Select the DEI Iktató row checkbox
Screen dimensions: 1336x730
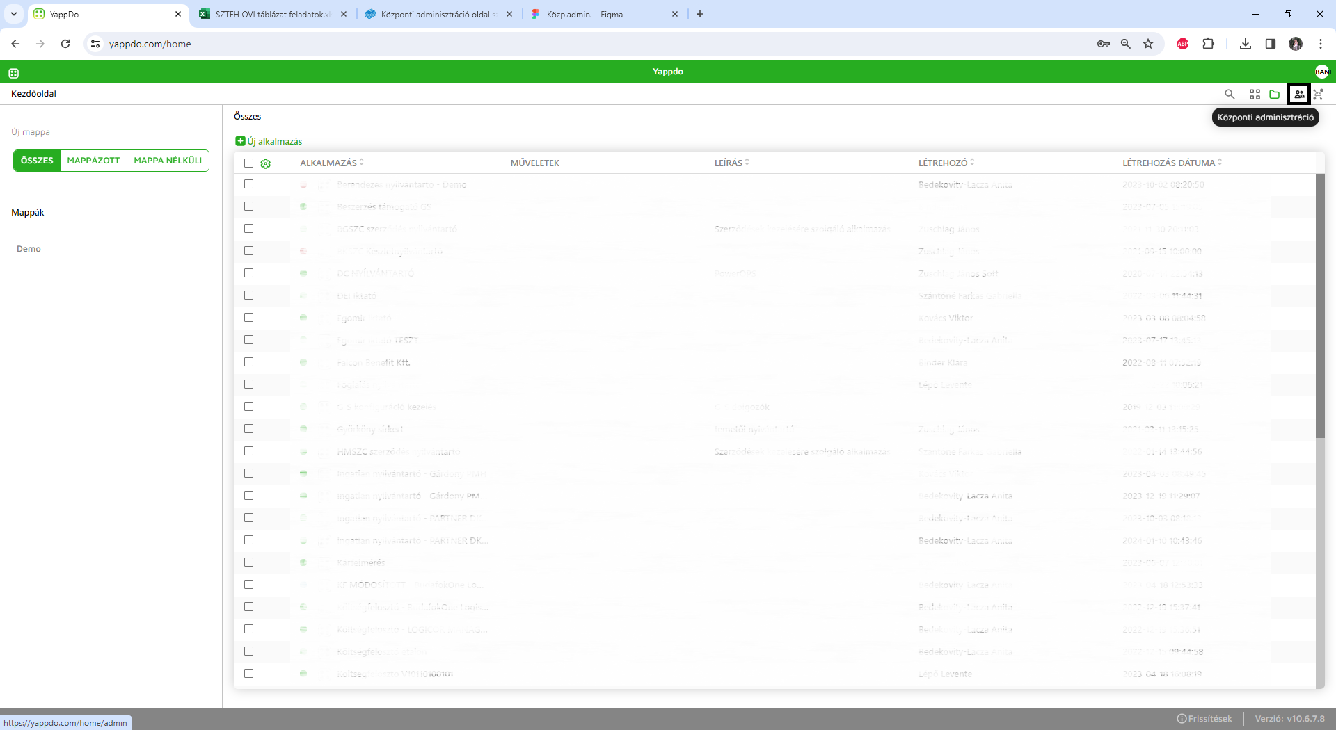coord(248,295)
